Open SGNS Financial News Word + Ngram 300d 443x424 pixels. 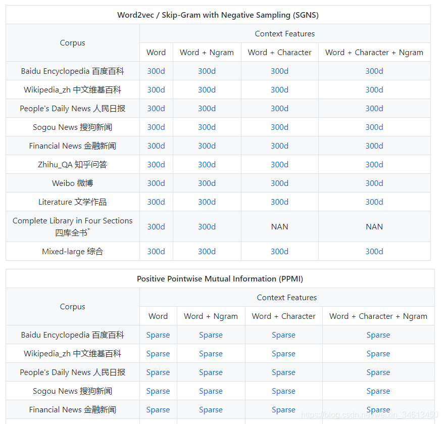[207, 146]
